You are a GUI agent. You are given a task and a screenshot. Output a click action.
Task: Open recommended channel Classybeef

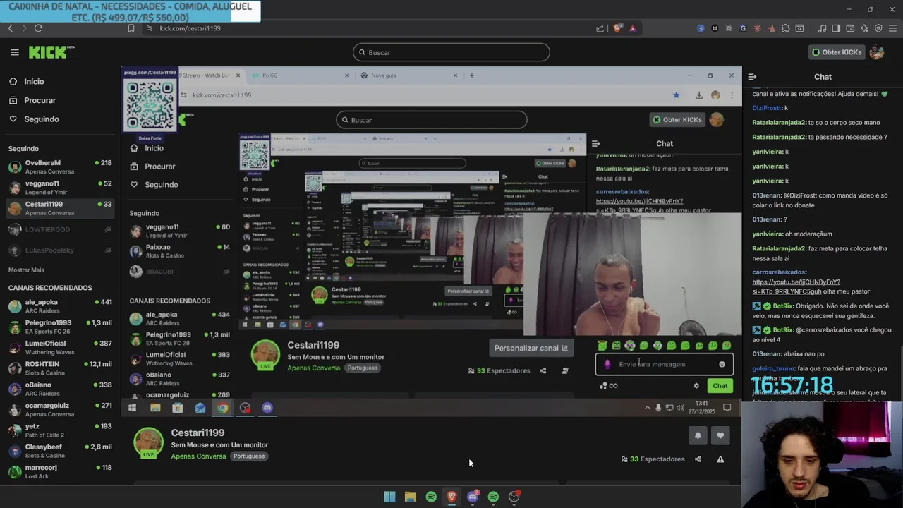click(60, 451)
